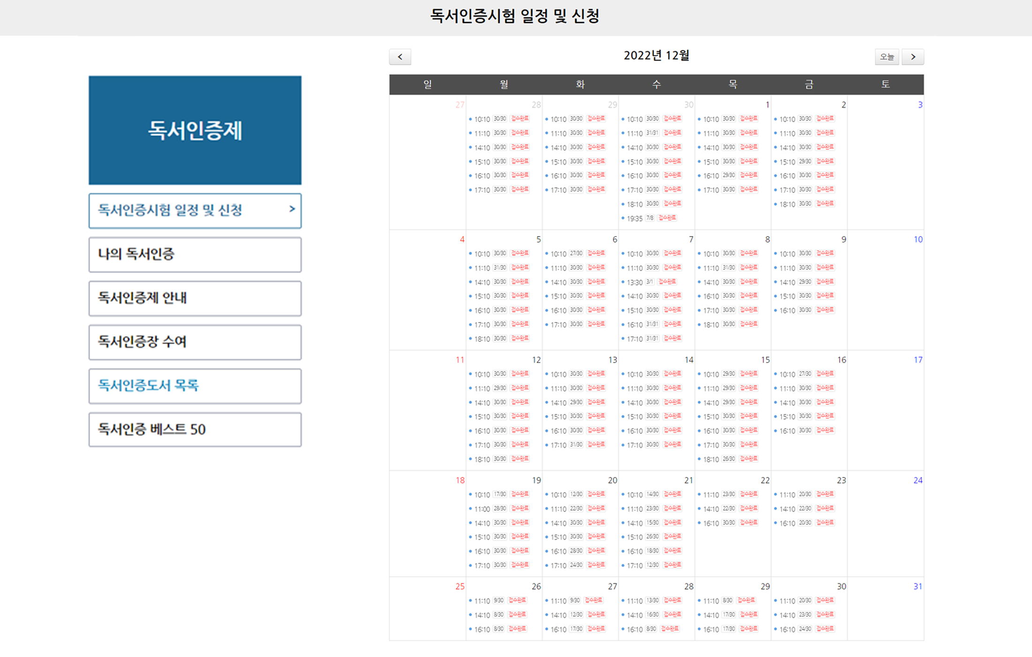
Task: Click the 접수완료 badge on December 1 10:10
Action: tap(749, 119)
